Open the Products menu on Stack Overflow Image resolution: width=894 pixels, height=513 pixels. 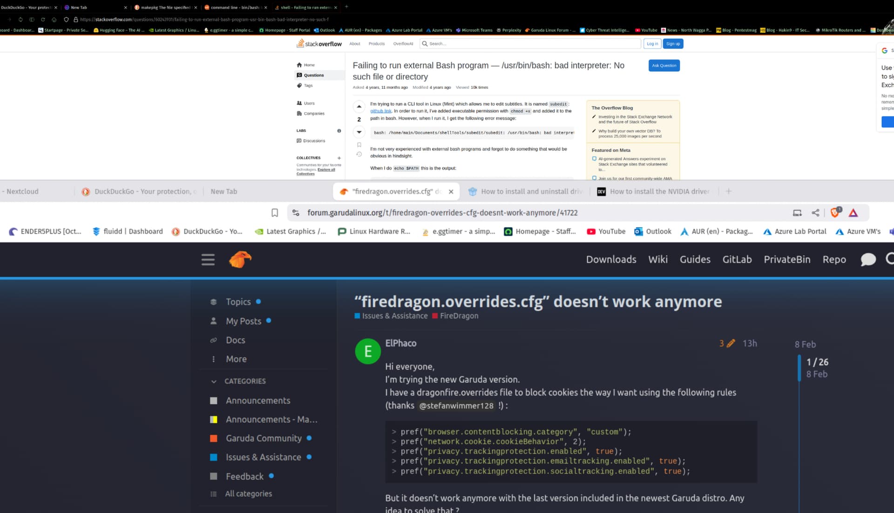[376, 44]
